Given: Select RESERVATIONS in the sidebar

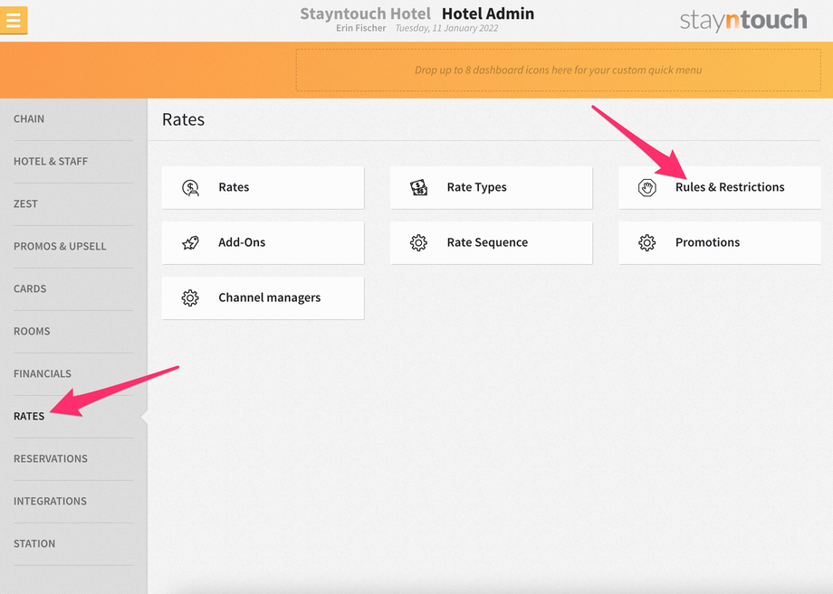Looking at the screenshot, I should click(x=51, y=458).
